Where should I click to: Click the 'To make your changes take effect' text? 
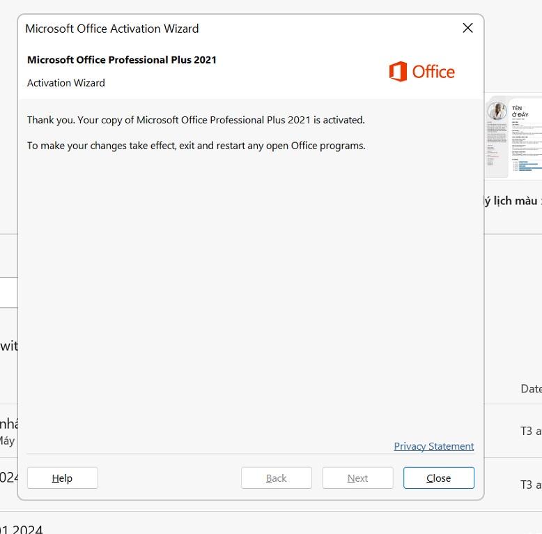pos(196,146)
